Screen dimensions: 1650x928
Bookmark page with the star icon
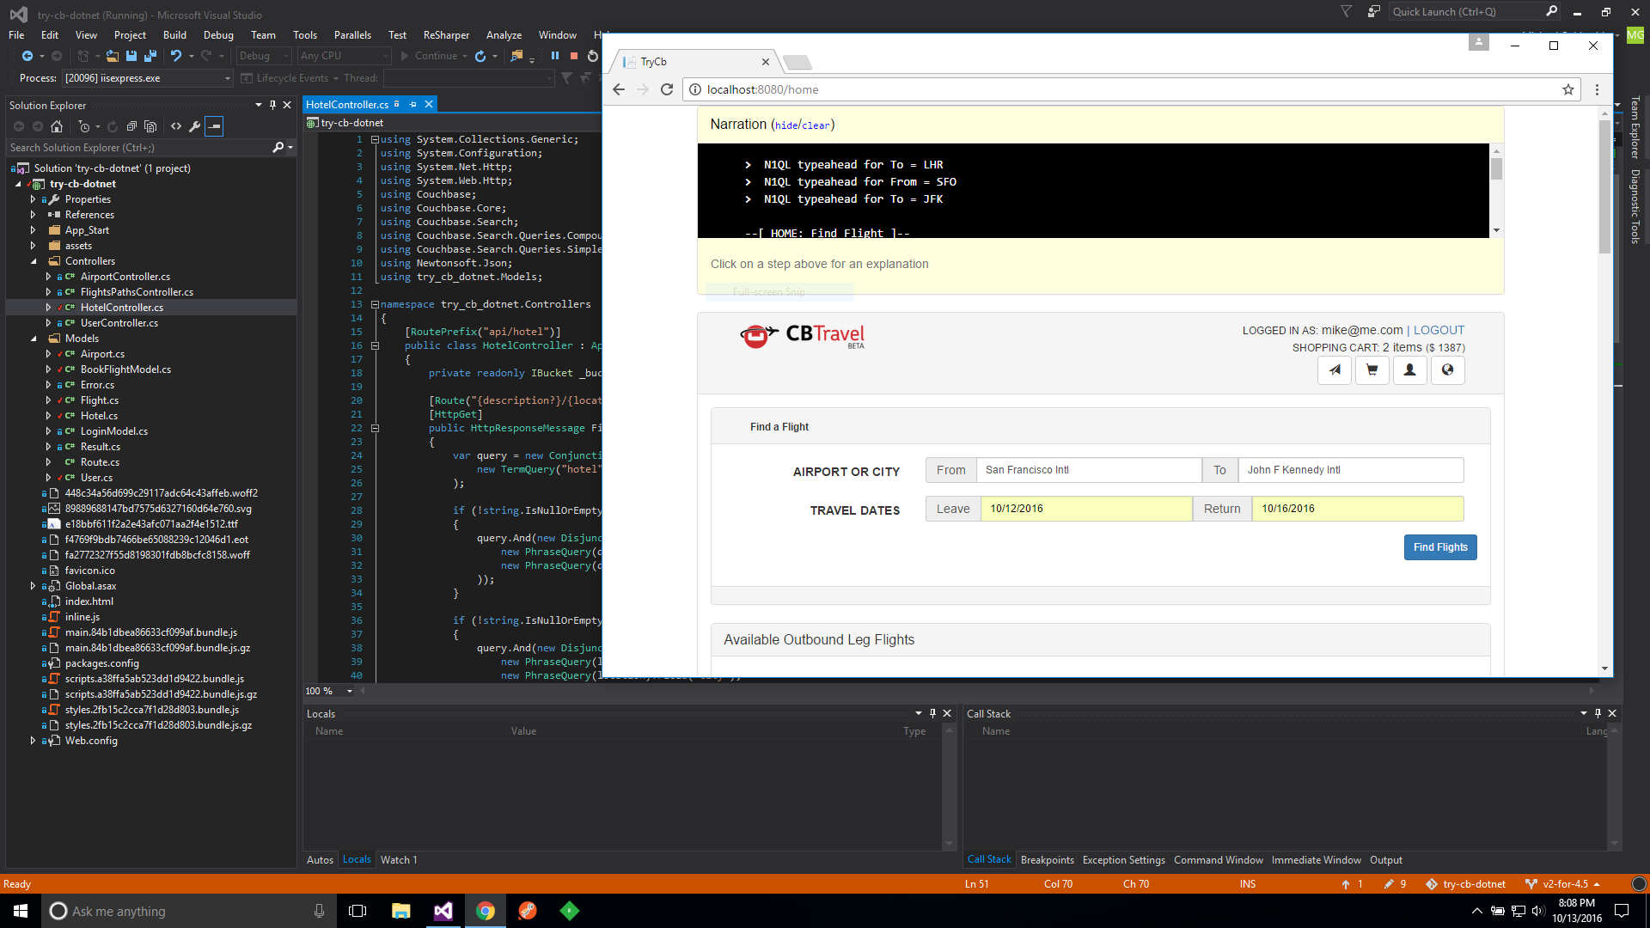click(x=1568, y=89)
